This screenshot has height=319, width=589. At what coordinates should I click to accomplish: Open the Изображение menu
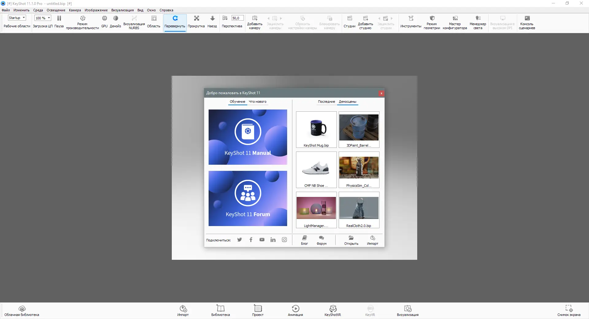(x=96, y=10)
